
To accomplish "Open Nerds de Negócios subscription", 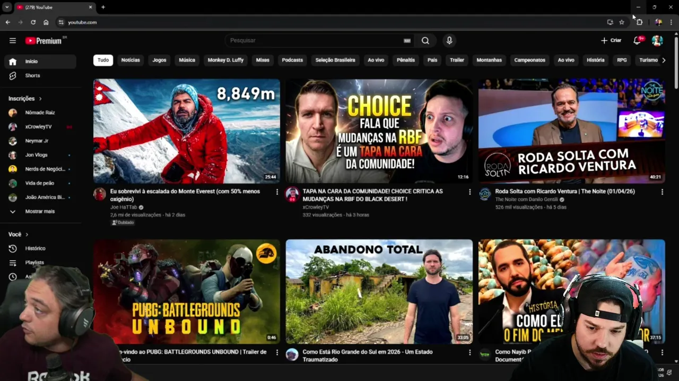I will (x=40, y=169).
